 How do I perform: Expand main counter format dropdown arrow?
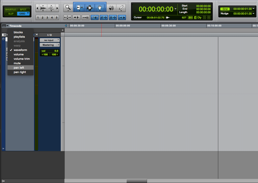pyautogui.click(x=176, y=9)
